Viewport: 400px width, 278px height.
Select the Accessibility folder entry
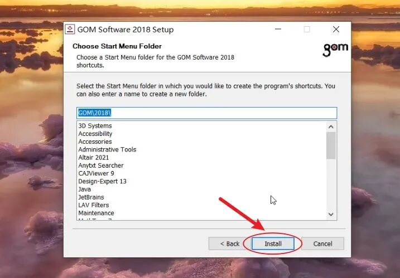tap(95, 134)
